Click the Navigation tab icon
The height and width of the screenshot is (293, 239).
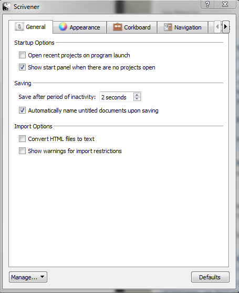pos(168,27)
